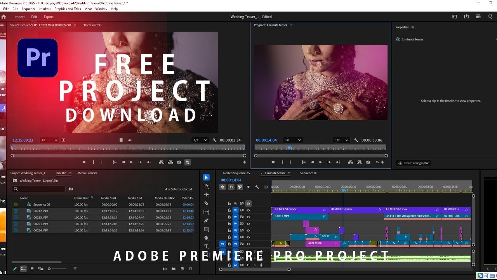Click Lift button in Program monitor

coord(351,162)
